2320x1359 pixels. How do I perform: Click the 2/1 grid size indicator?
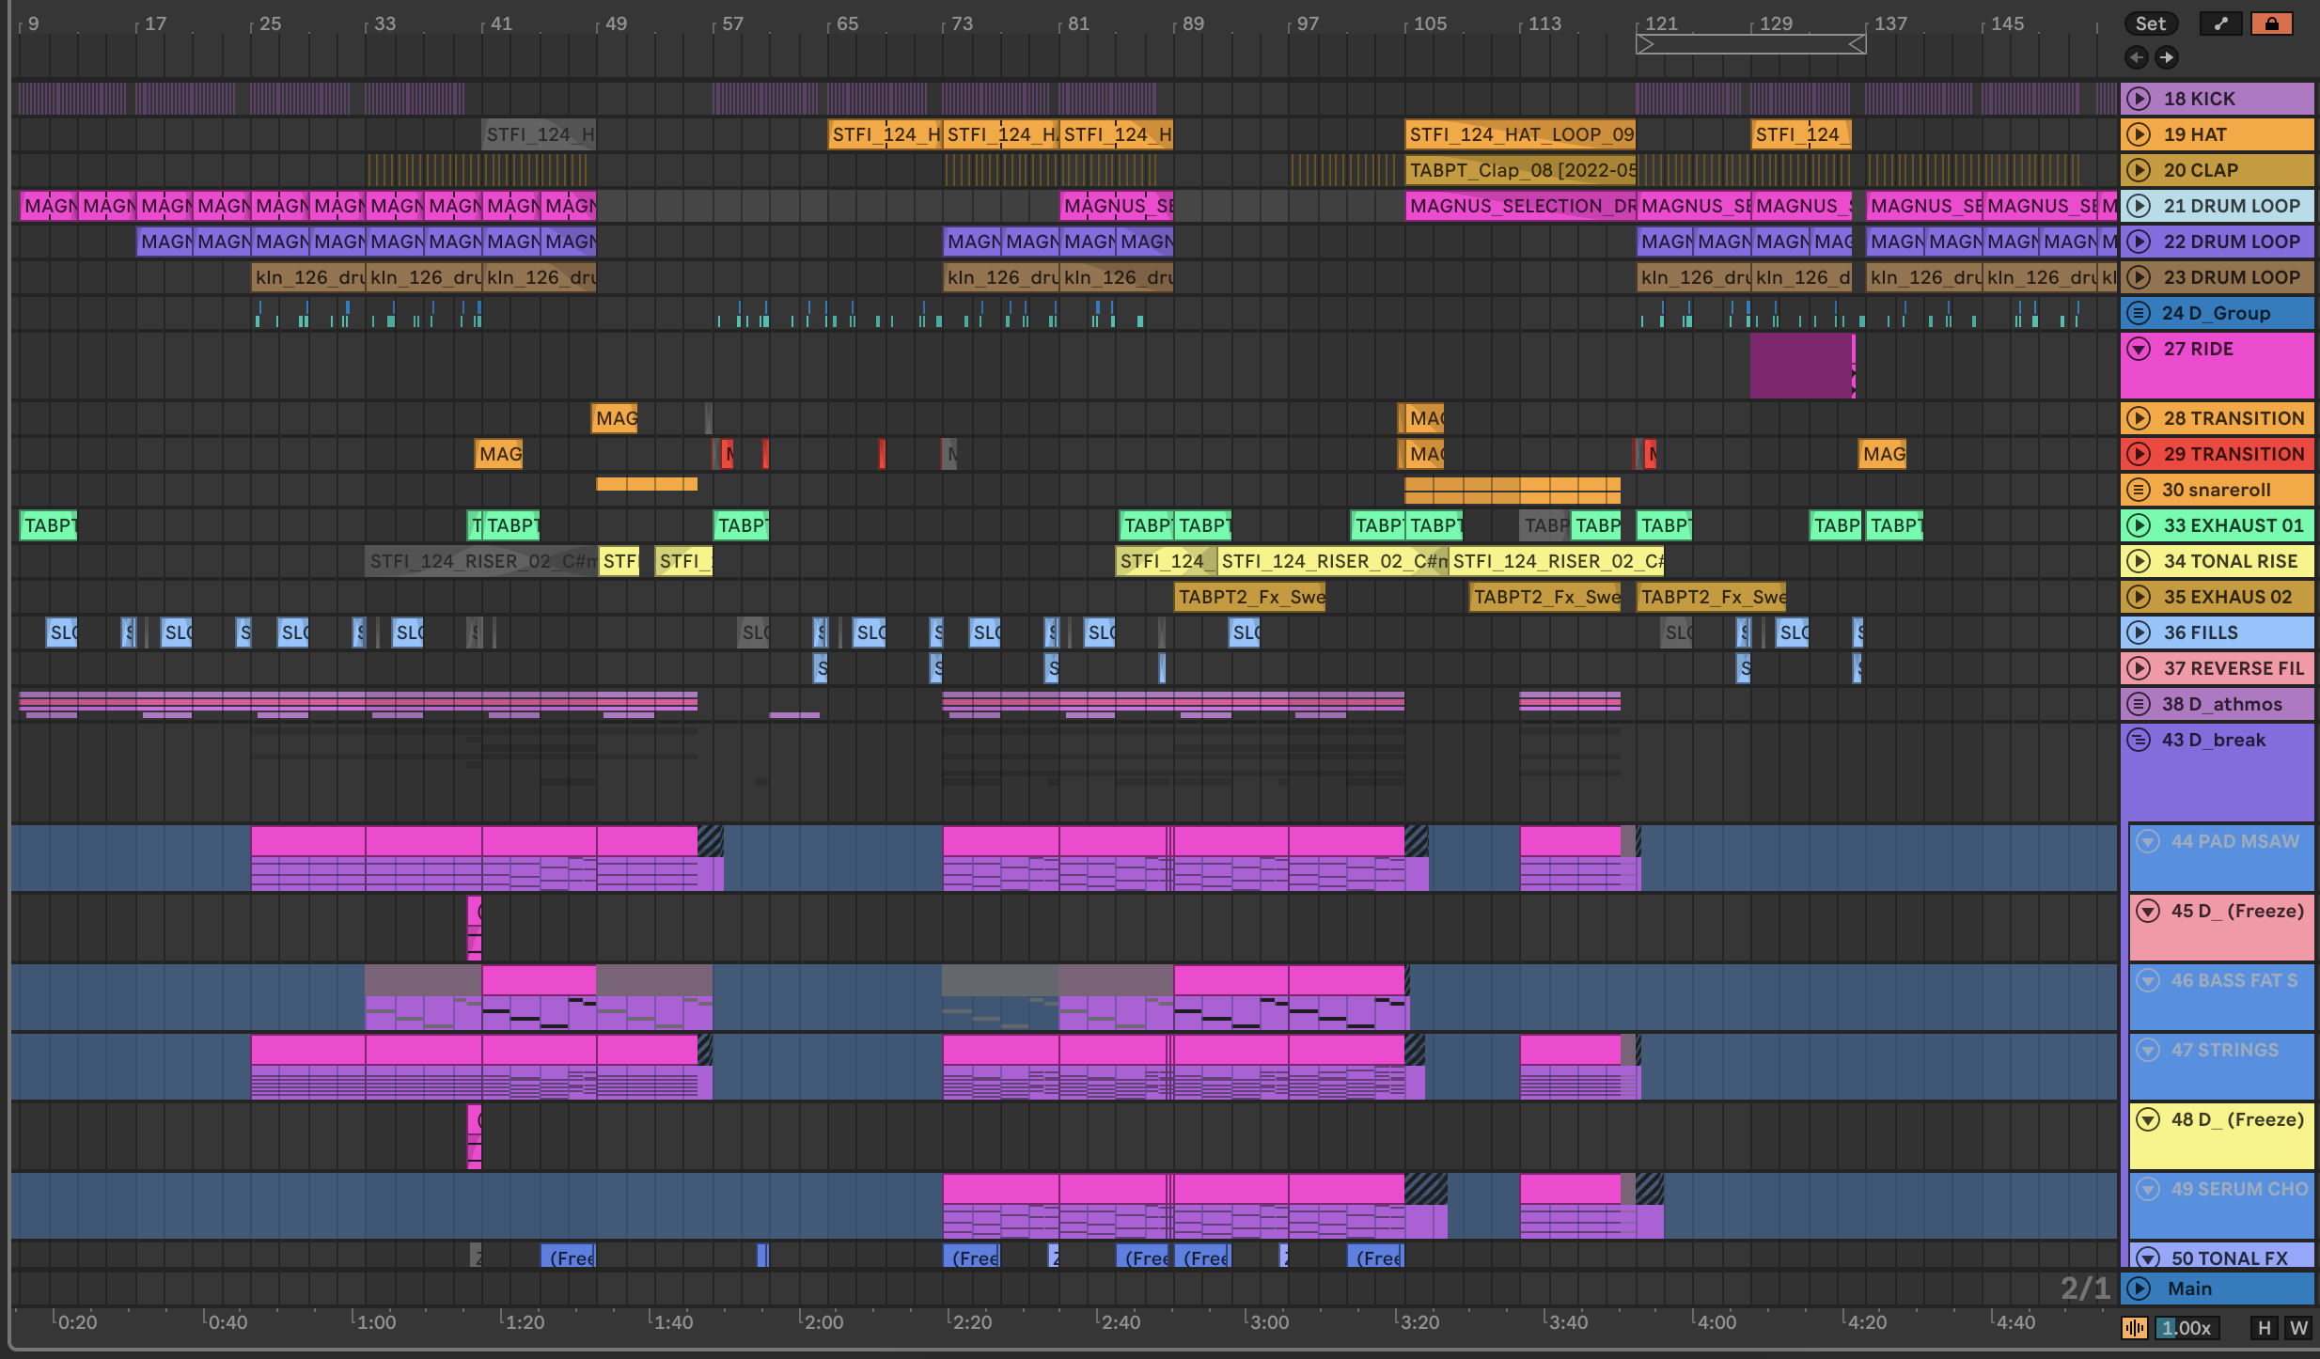(x=2085, y=1289)
